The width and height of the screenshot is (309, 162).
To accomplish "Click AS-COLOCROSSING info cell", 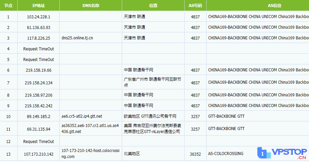I will tap(226, 154).
